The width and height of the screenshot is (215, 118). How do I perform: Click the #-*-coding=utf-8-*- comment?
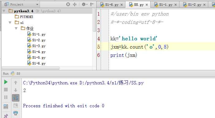coord(137,22)
